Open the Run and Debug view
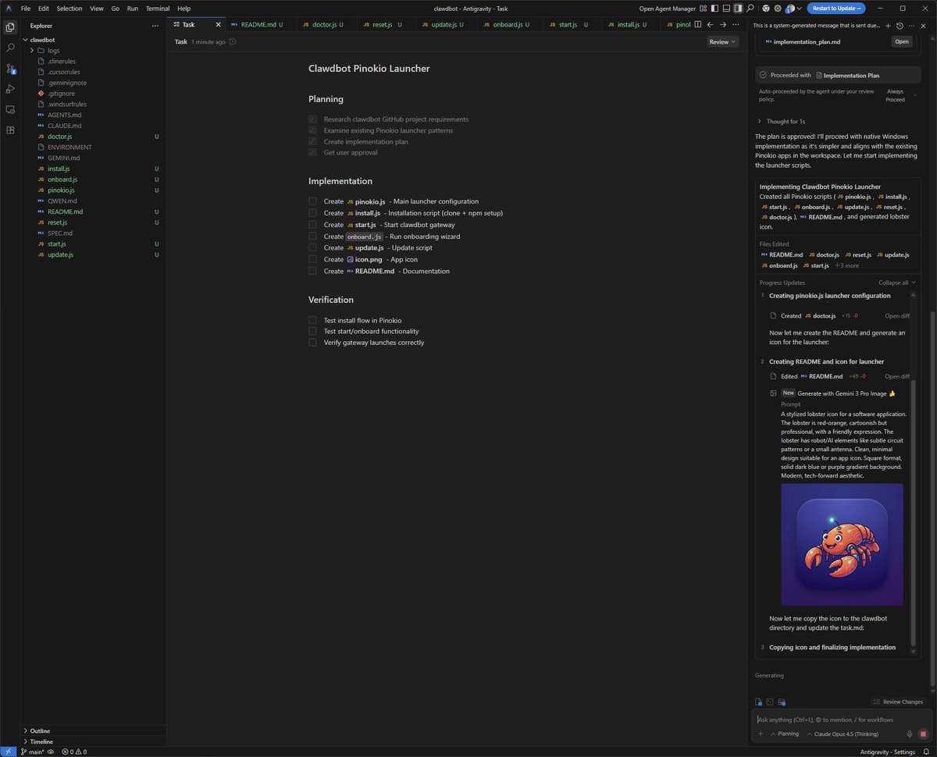 (10, 89)
